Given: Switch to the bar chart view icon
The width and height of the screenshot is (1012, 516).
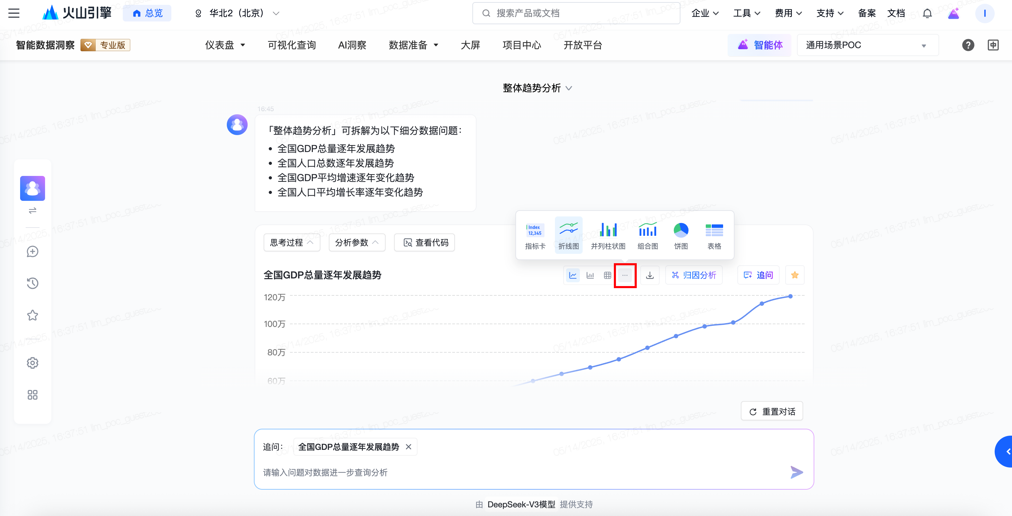Looking at the screenshot, I should click(590, 275).
